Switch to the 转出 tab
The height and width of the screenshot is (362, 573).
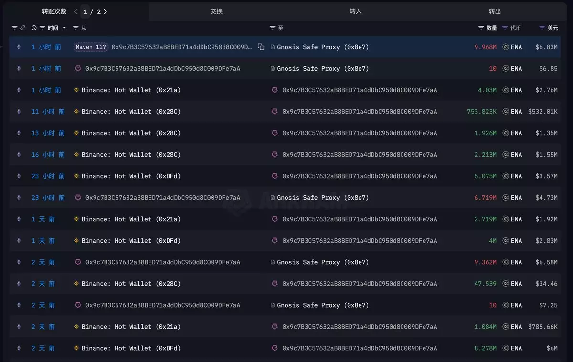(x=495, y=11)
